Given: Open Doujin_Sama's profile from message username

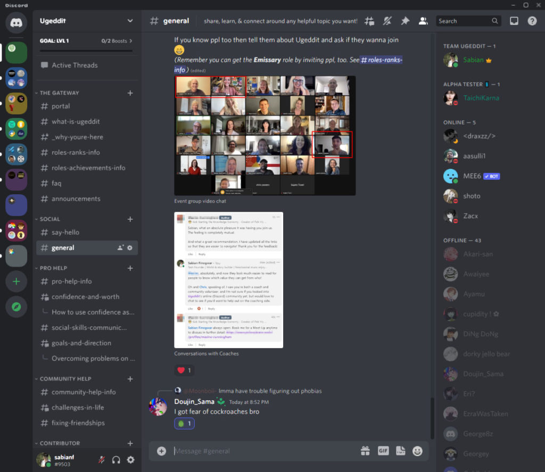Looking at the screenshot, I should tap(194, 401).
